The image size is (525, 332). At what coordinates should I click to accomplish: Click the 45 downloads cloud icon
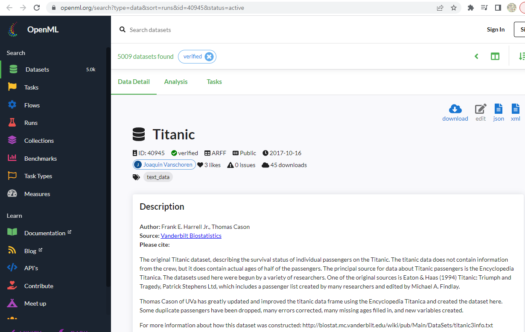265,165
